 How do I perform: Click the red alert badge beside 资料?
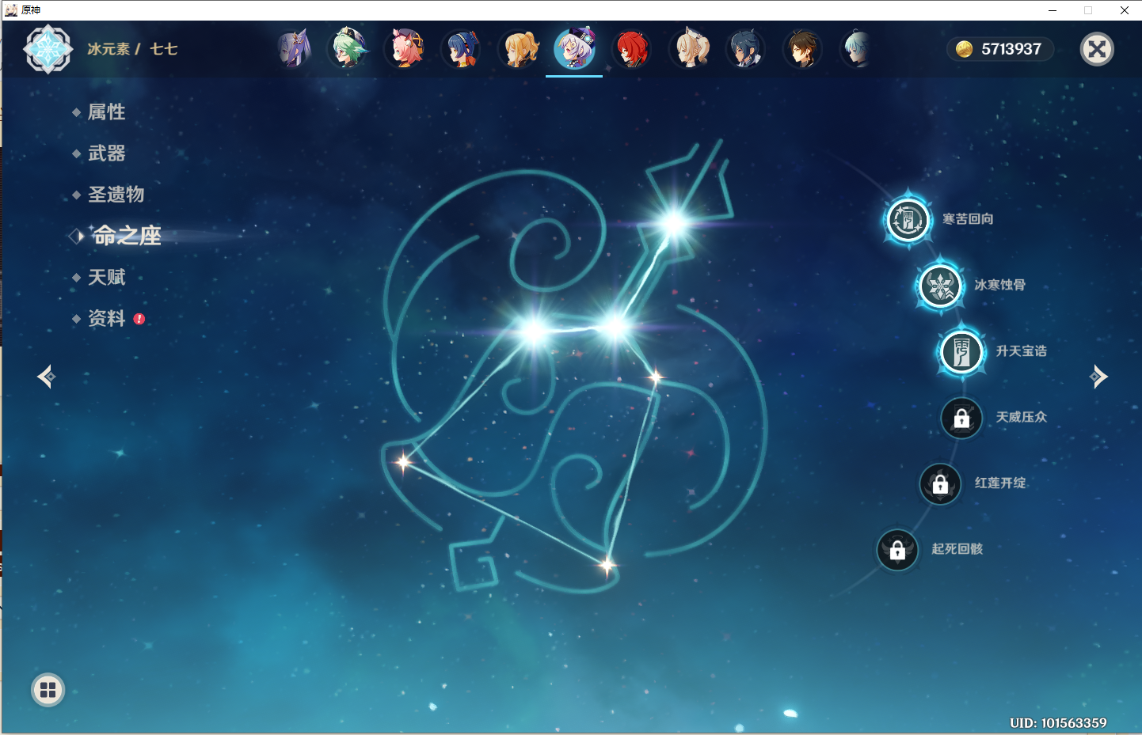click(139, 319)
